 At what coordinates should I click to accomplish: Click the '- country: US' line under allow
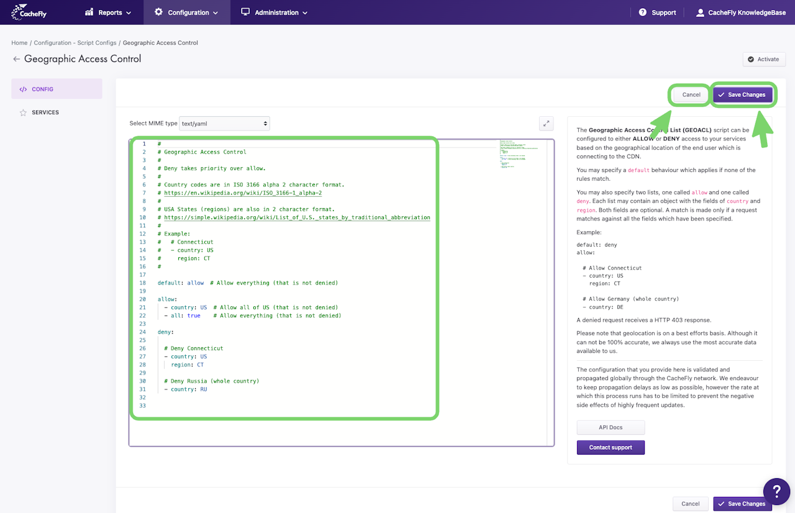coord(251,307)
